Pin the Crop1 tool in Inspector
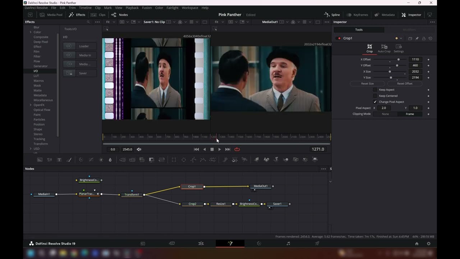Image resolution: width=460 pixels, height=259 pixels. coord(417,38)
